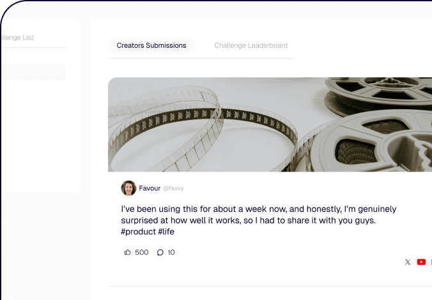The image size is (432, 300).
Task: Click Favour's profile avatar photo
Action: pyautogui.click(x=128, y=188)
